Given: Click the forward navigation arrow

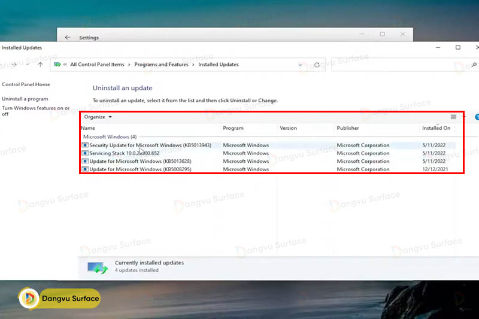Looking at the screenshot, I should [14, 65].
